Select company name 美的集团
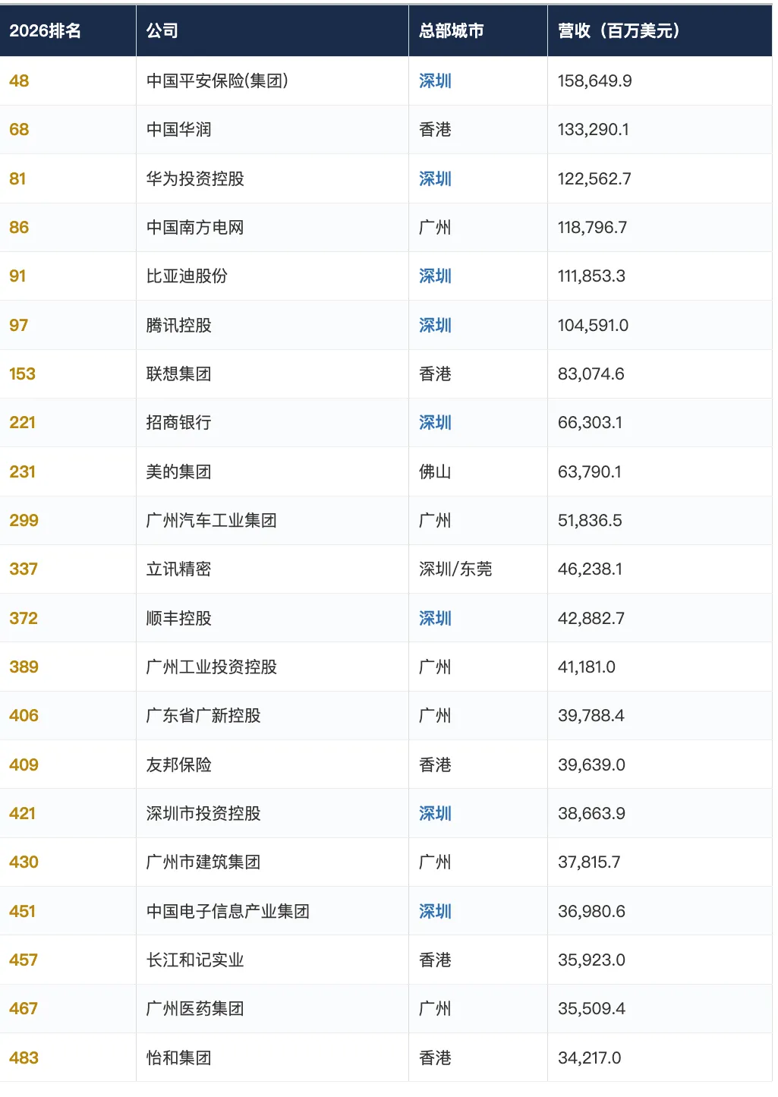The height and width of the screenshot is (1097, 778). point(179,472)
